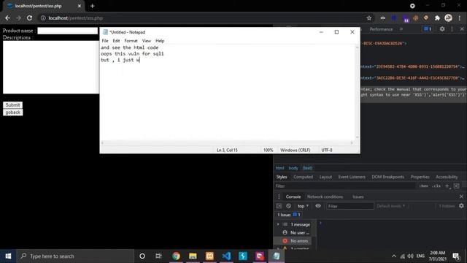The height and width of the screenshot is (263, 467).
Task: Close the DevTools panel
Action: (x=462, y=29)
